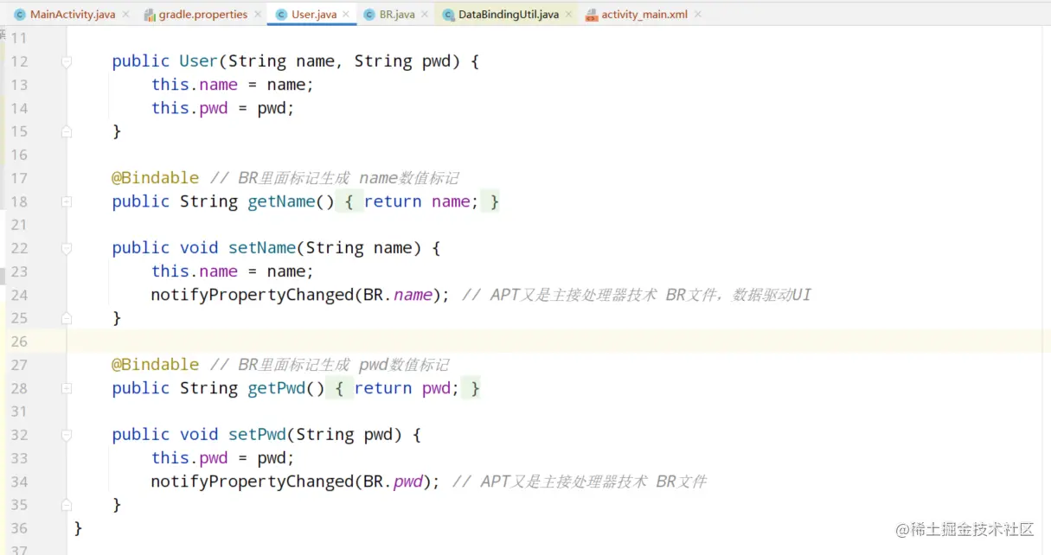Click the getName method name
This screenshot has width=1051, height=555.
tap(281, 201)
